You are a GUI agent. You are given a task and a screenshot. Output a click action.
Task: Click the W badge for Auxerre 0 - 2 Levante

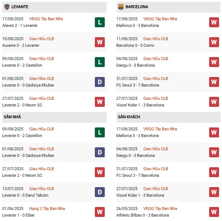point(100,42)
